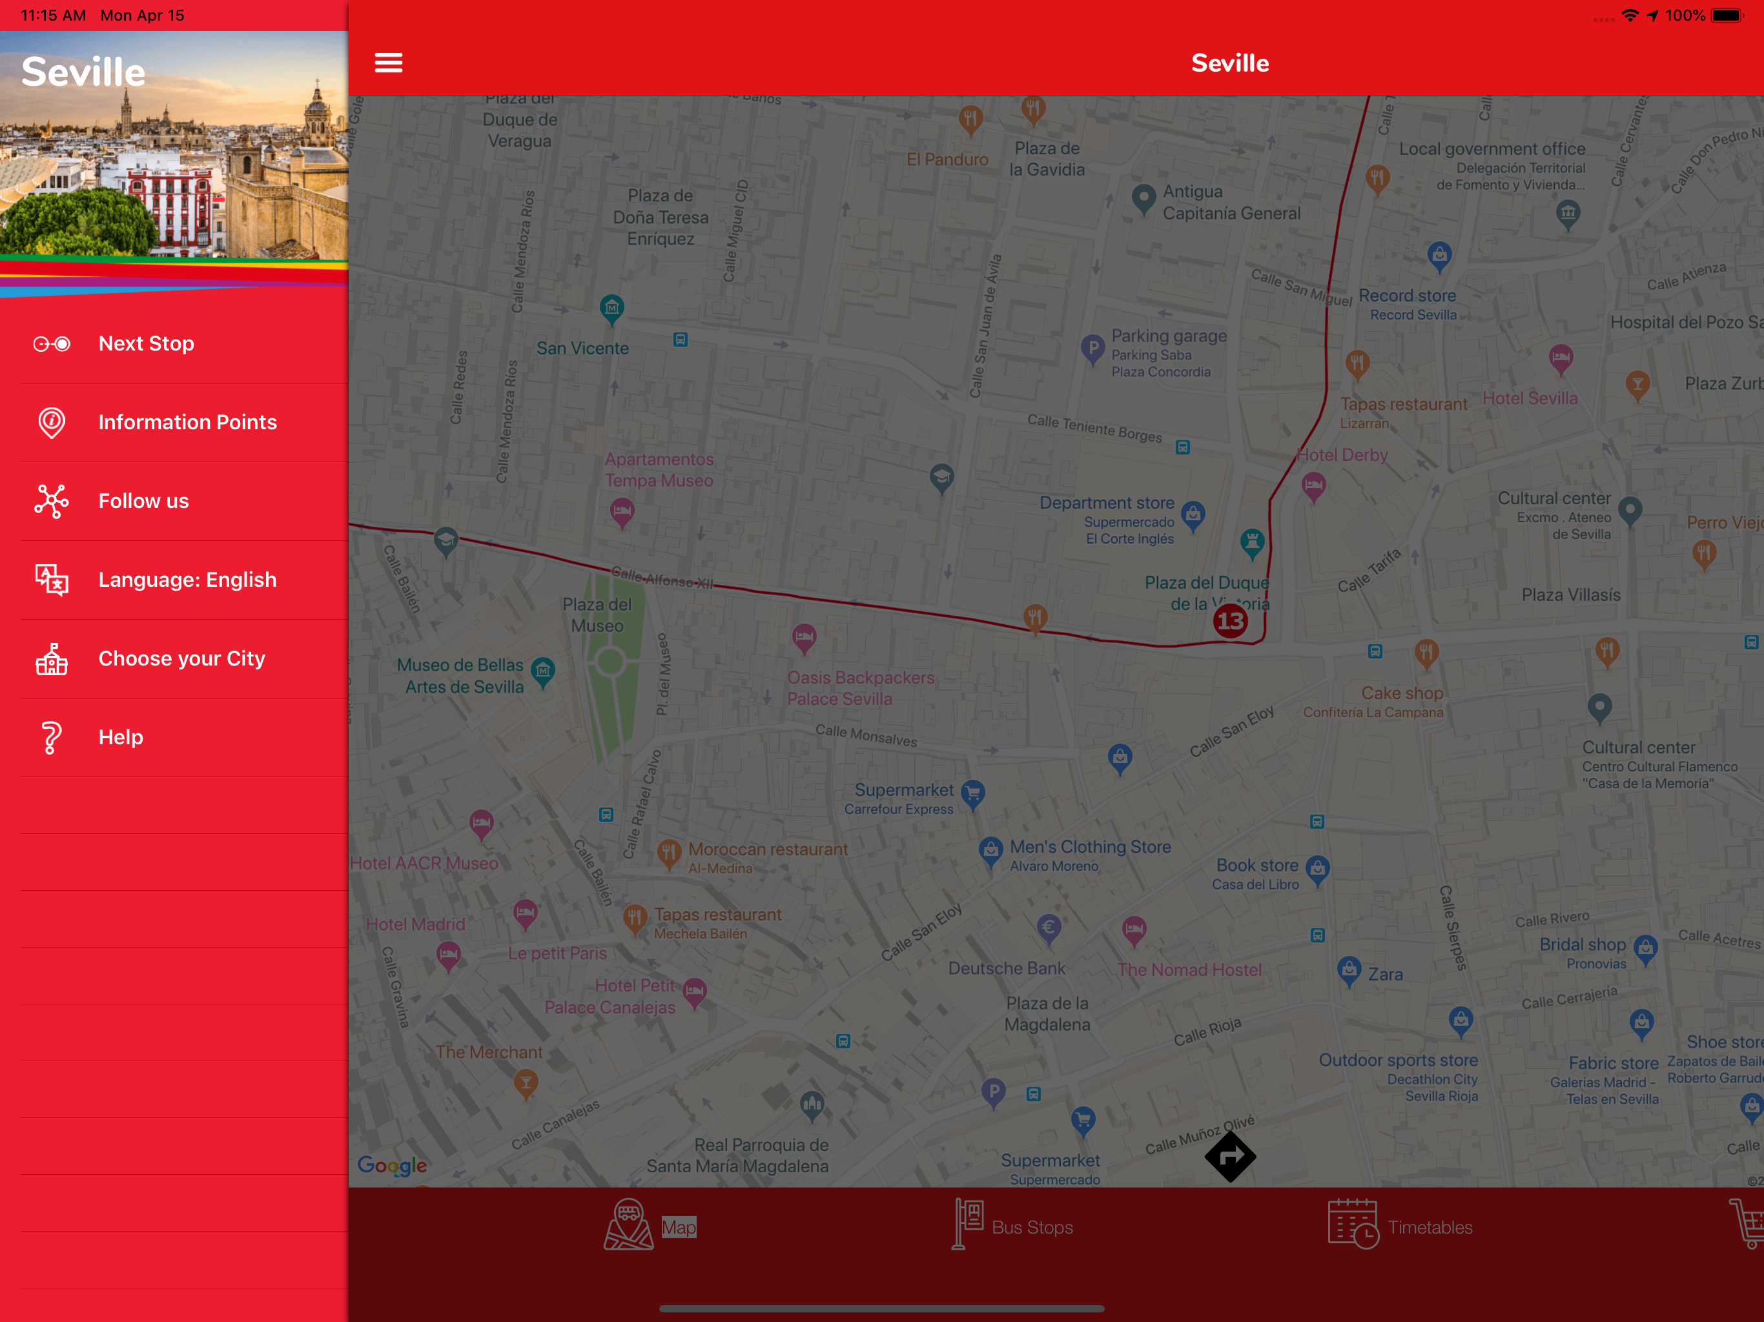Tap the Help question mark icon

pos(52,738)
